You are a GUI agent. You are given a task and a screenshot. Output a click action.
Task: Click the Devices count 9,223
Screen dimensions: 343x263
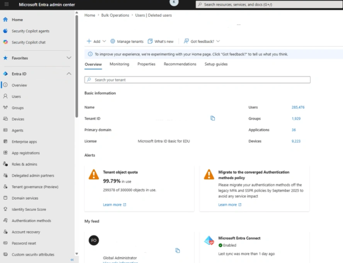coord(296,141)
